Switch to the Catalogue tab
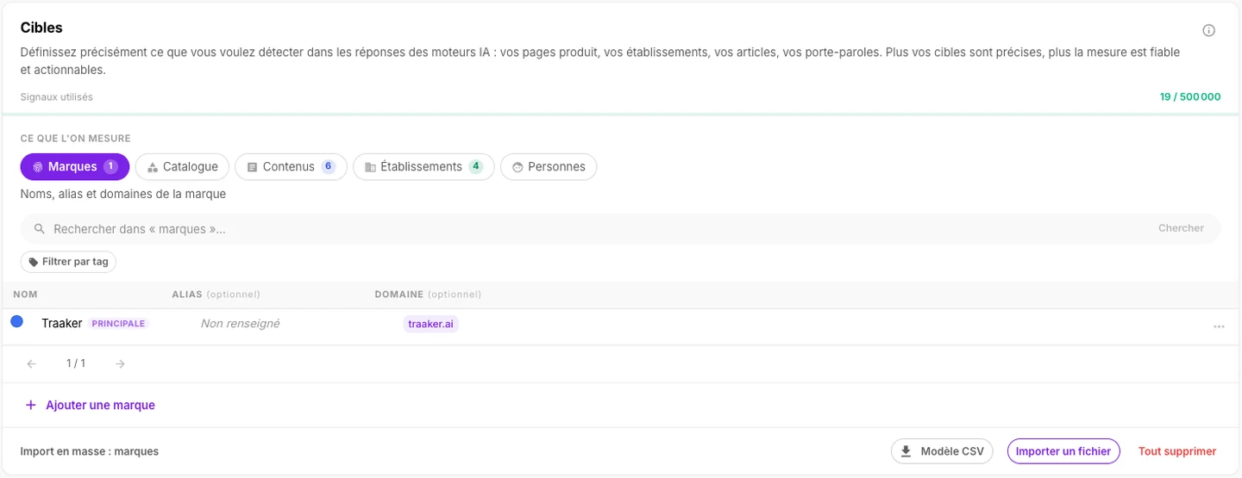The height and width of the screenshot is (478, 1242). pos(183,166)
